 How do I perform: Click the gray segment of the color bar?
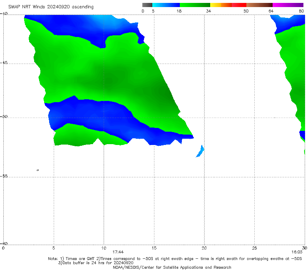pyautogui.click(x=147, y=5)
